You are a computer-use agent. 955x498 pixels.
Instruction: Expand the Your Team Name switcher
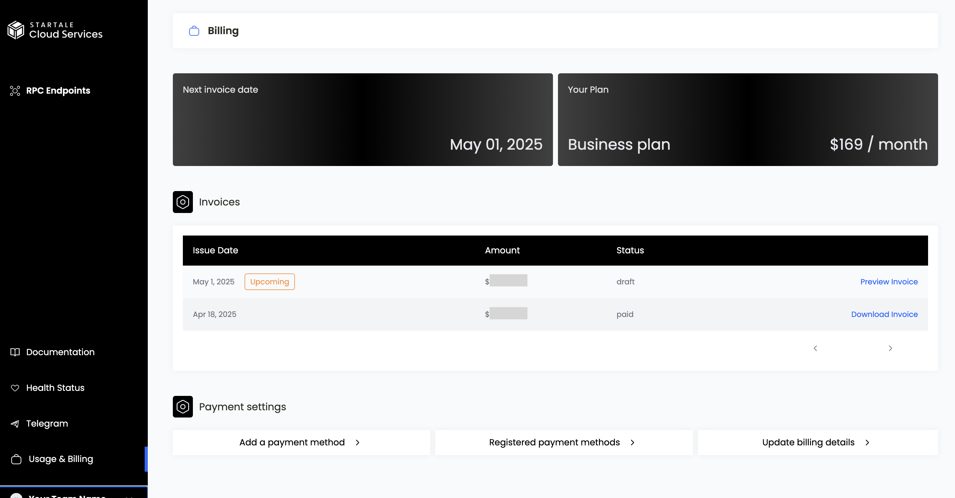74,495
